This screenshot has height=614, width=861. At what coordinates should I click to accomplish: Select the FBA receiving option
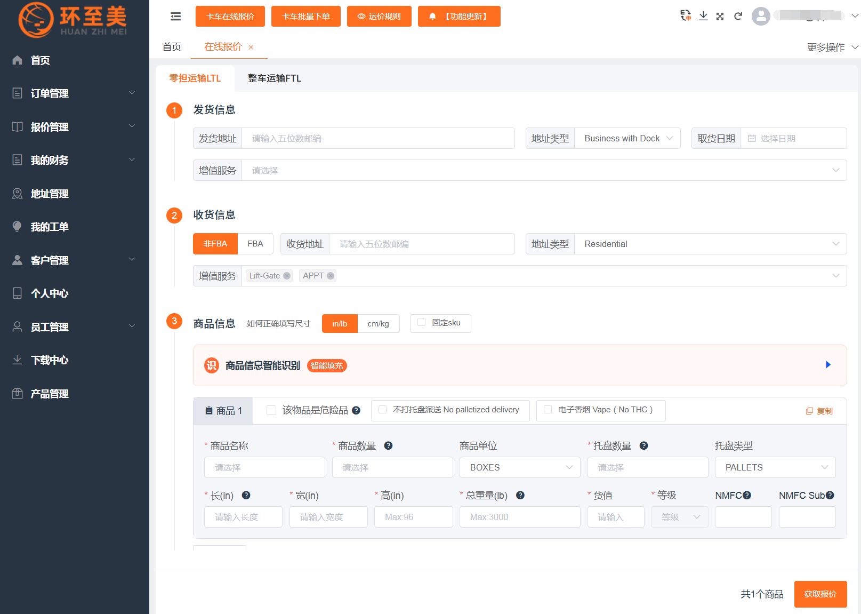(255, 244)
